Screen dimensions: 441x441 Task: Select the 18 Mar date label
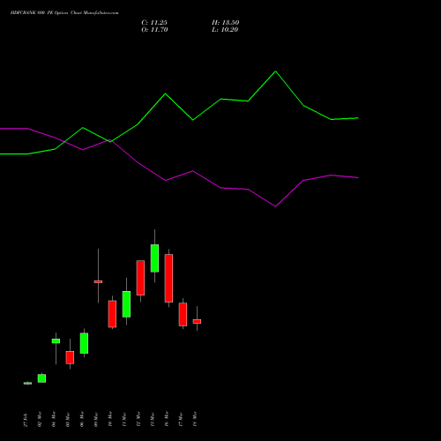(195, 419)
